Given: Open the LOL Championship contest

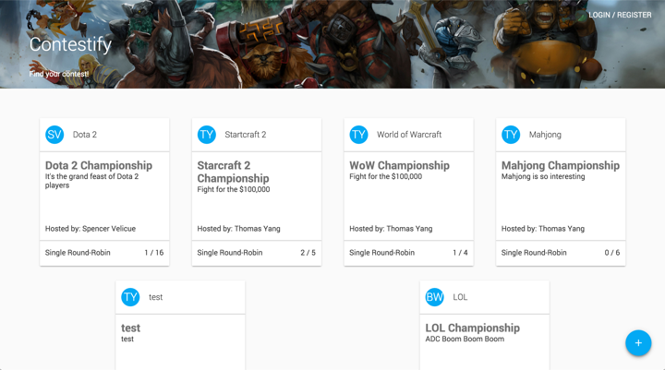Looking at the screenshot, I should (473, 328).
